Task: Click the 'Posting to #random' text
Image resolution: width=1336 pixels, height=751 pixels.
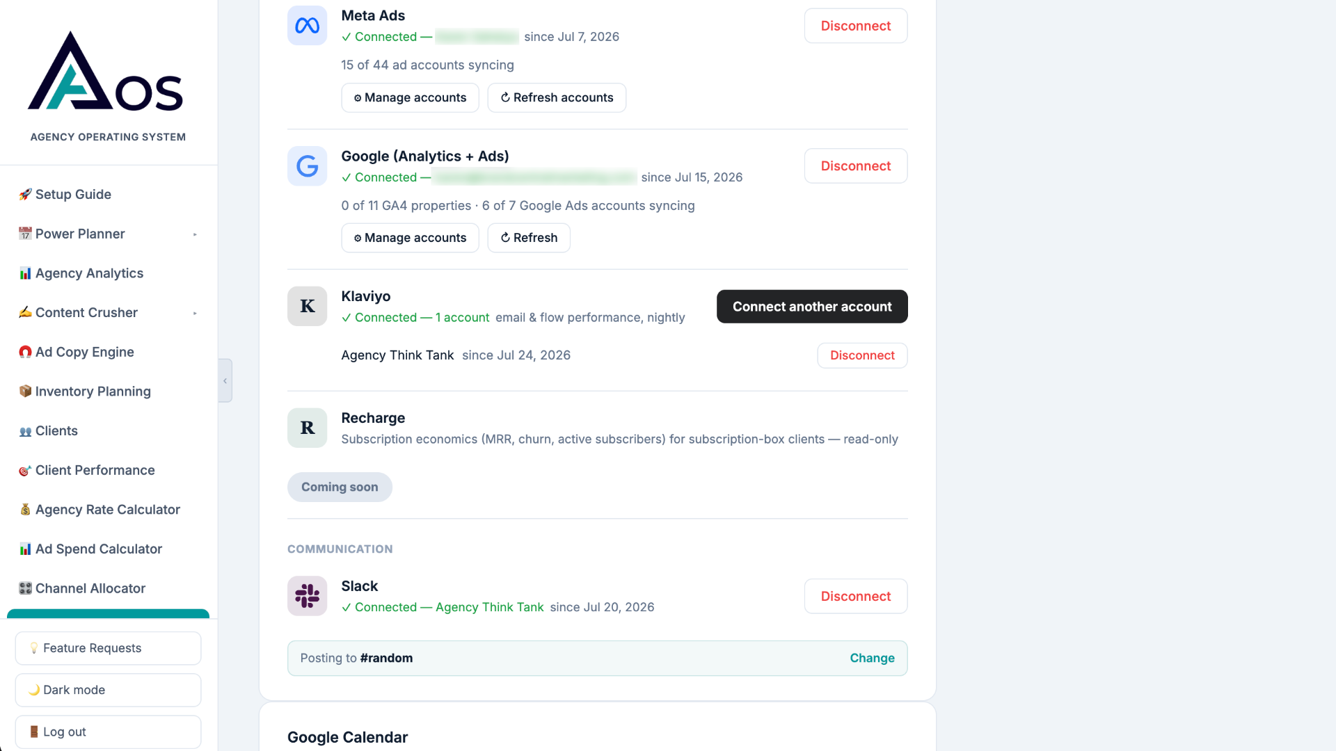Action: click(356, 659)
